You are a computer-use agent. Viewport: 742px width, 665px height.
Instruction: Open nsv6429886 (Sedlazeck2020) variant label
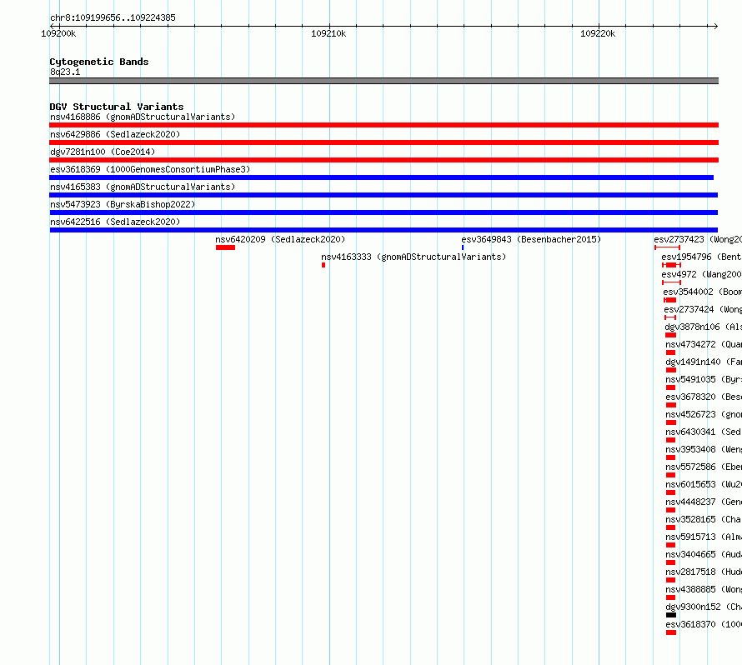pyautogui.click(x=115, y=134)
